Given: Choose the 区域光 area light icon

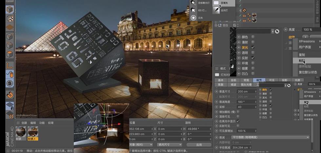Looking at the screenshot, I should (216, 3).
